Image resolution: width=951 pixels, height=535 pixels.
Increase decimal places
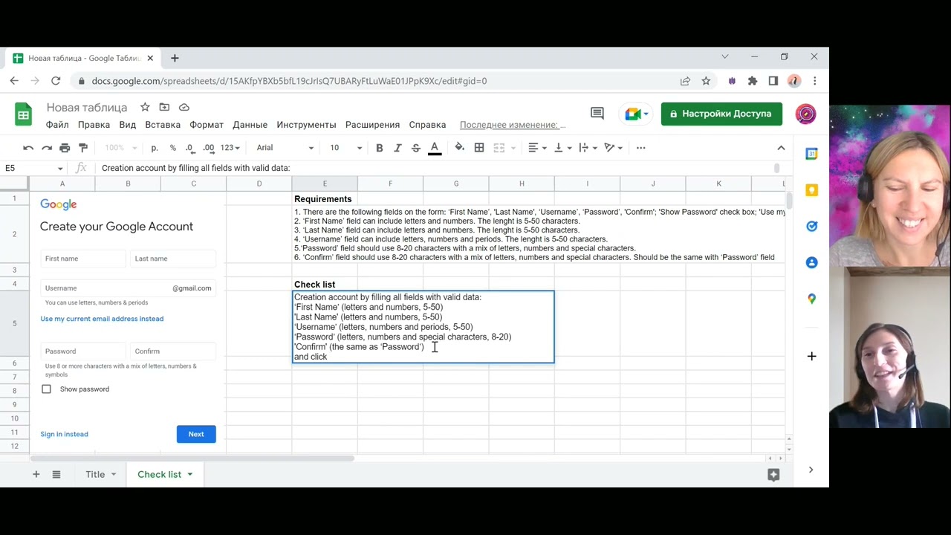[209, 148]
